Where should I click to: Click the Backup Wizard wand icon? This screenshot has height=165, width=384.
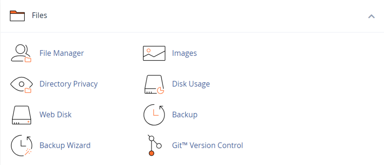[x=21, y=145]
